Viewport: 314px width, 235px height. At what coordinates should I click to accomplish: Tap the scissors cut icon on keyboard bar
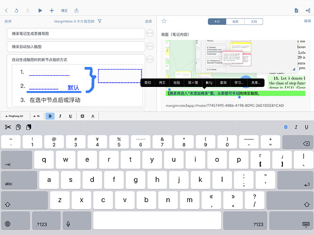pos(8,127)
